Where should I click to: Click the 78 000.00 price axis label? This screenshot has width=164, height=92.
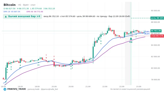(x=155, y=79)
